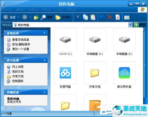The image size is (148, 117).
Task: Open the 收藏(A) menu
Action: 46,10
